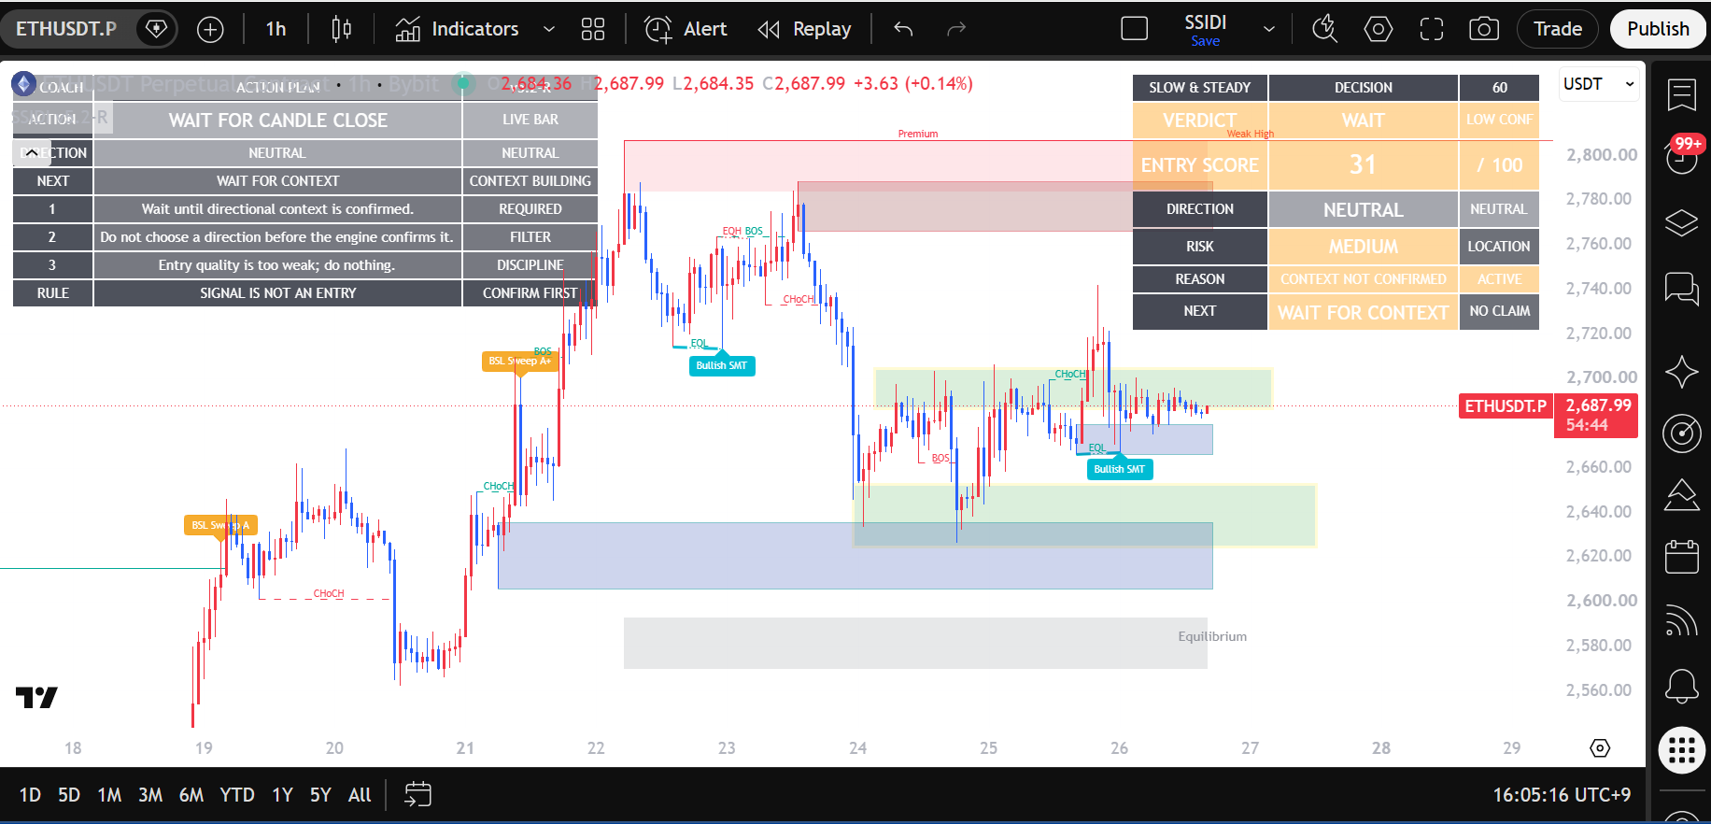Select the 6M date range
This screenshot has height=824, width=1711.
pyautogui.click(x=191, y=795)
